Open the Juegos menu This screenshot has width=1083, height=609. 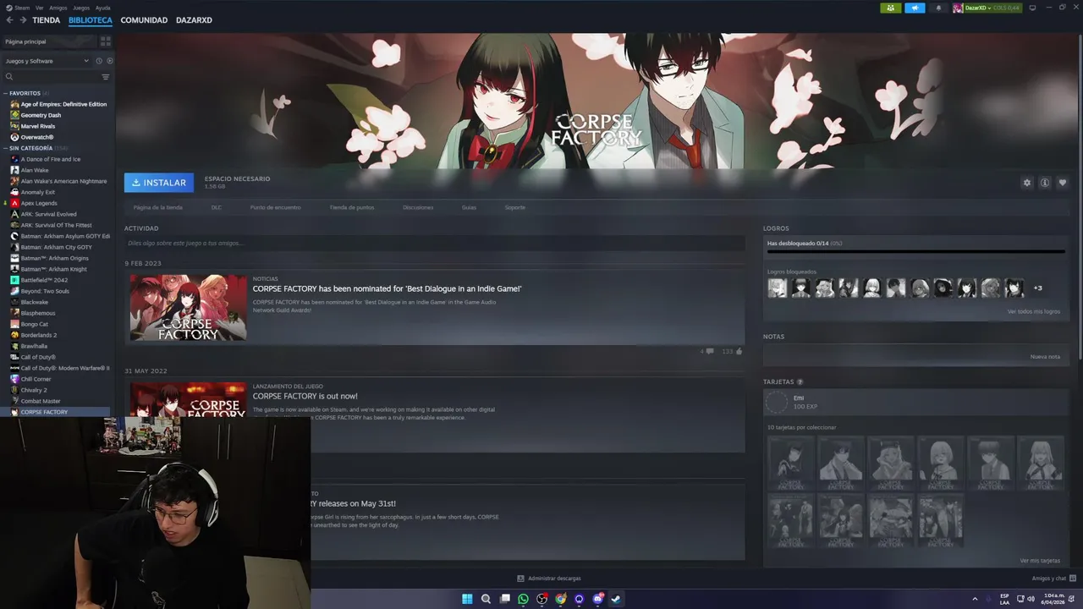coord(81,8)
